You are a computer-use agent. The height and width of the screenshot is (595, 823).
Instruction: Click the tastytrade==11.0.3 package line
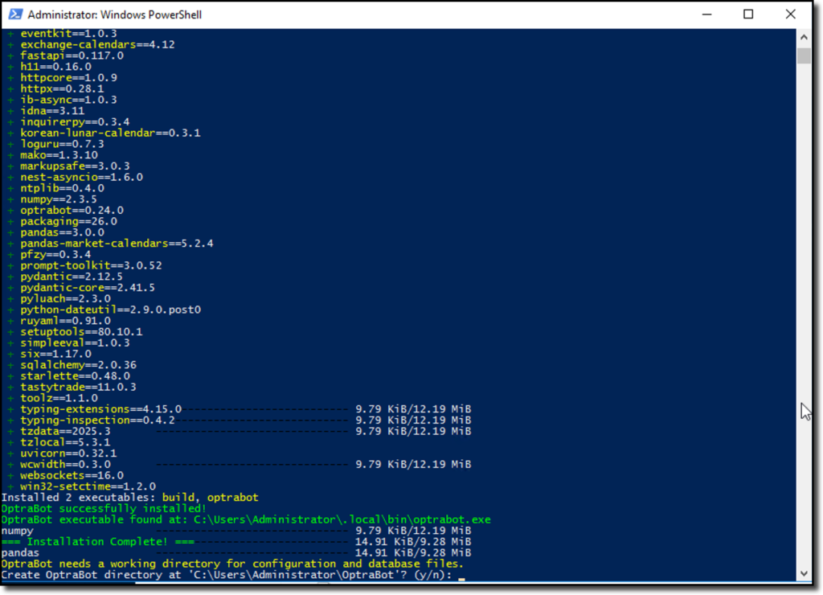(x=78, y=387)
